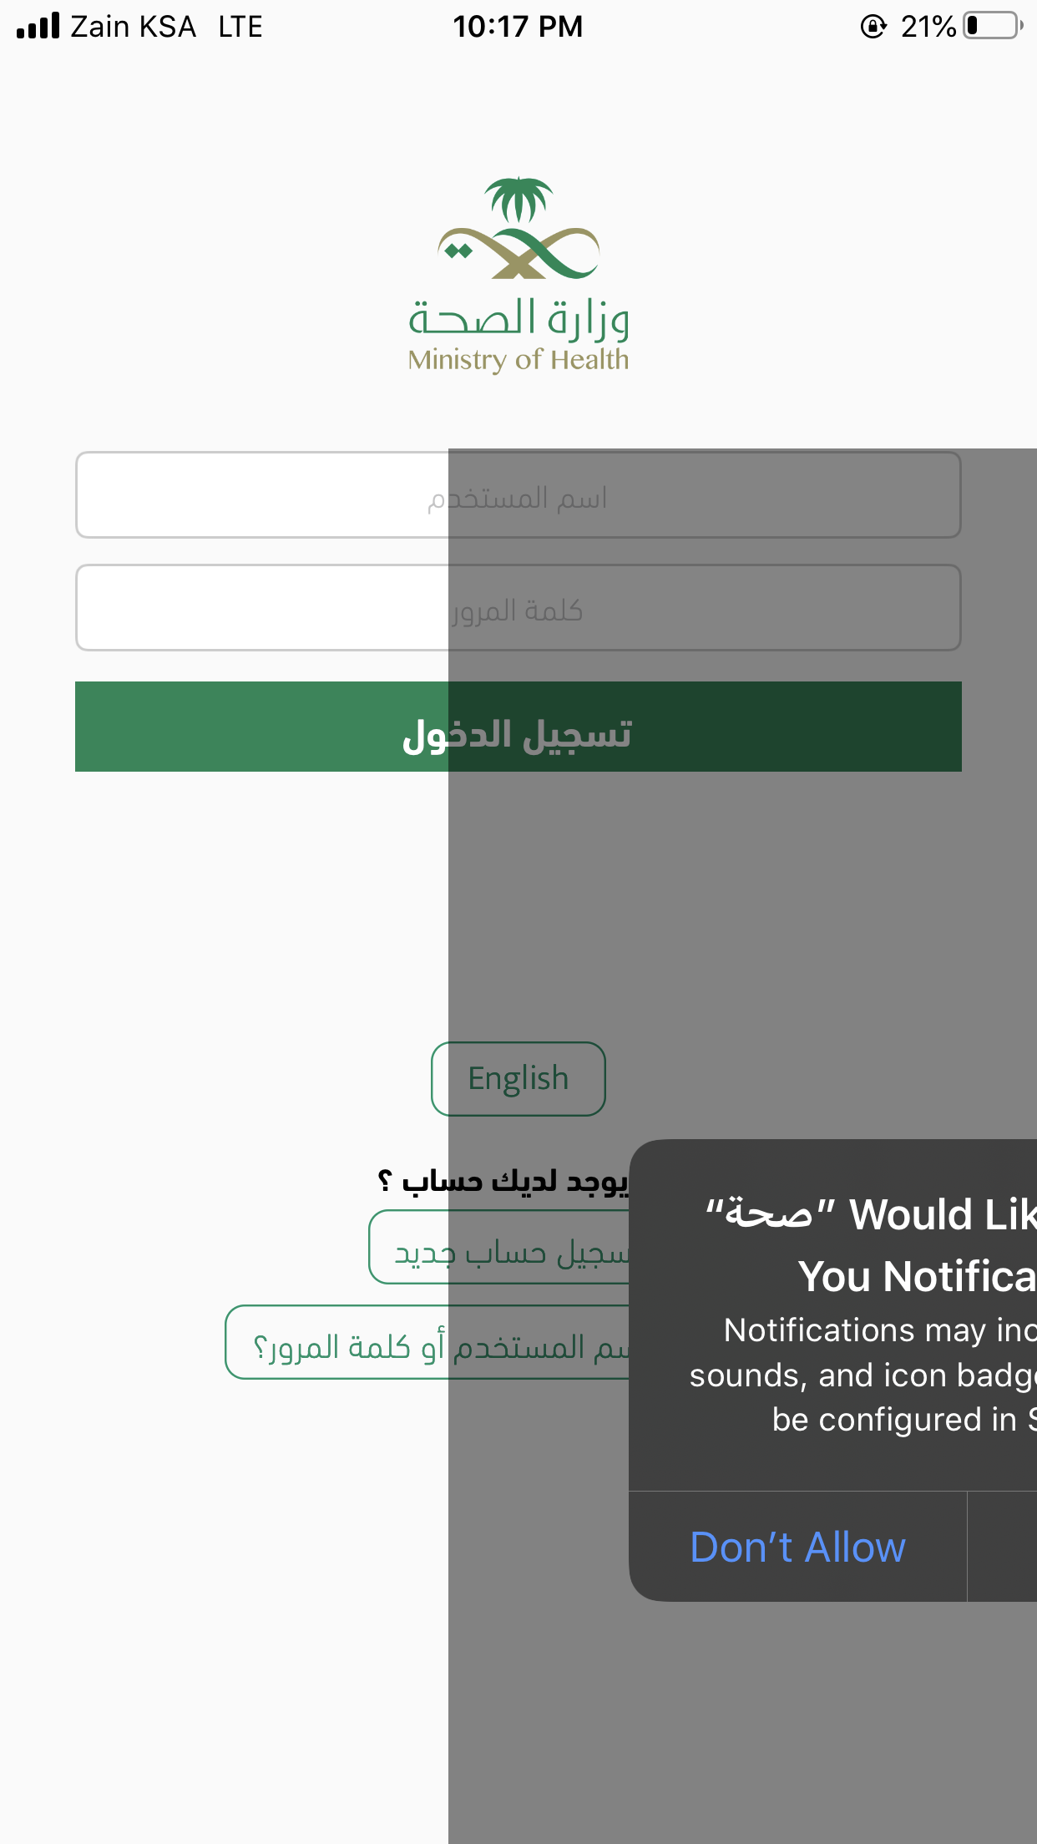Image resolution: width=1037 pixels, height=1844 pixels.
Task: Open forgot username or password link
Action: pyautogui.click(x=427, y=1342)
